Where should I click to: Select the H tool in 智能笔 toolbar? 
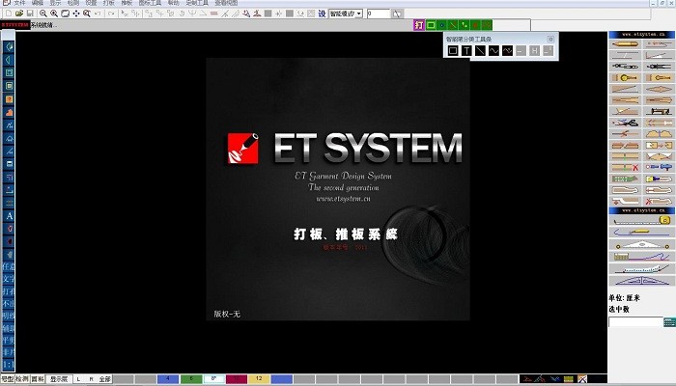click(535, 51)
